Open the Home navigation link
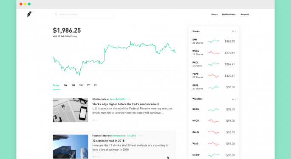This screenshot has width=291, height=159. coord(215,14)
